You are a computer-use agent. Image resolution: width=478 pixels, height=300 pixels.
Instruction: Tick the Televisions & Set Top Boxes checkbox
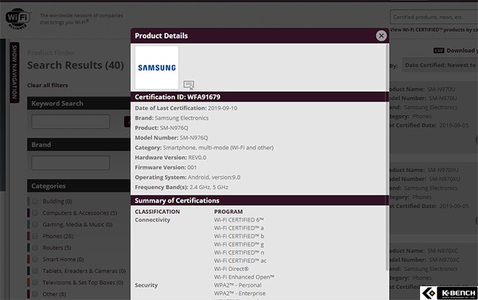pos(35,283)
